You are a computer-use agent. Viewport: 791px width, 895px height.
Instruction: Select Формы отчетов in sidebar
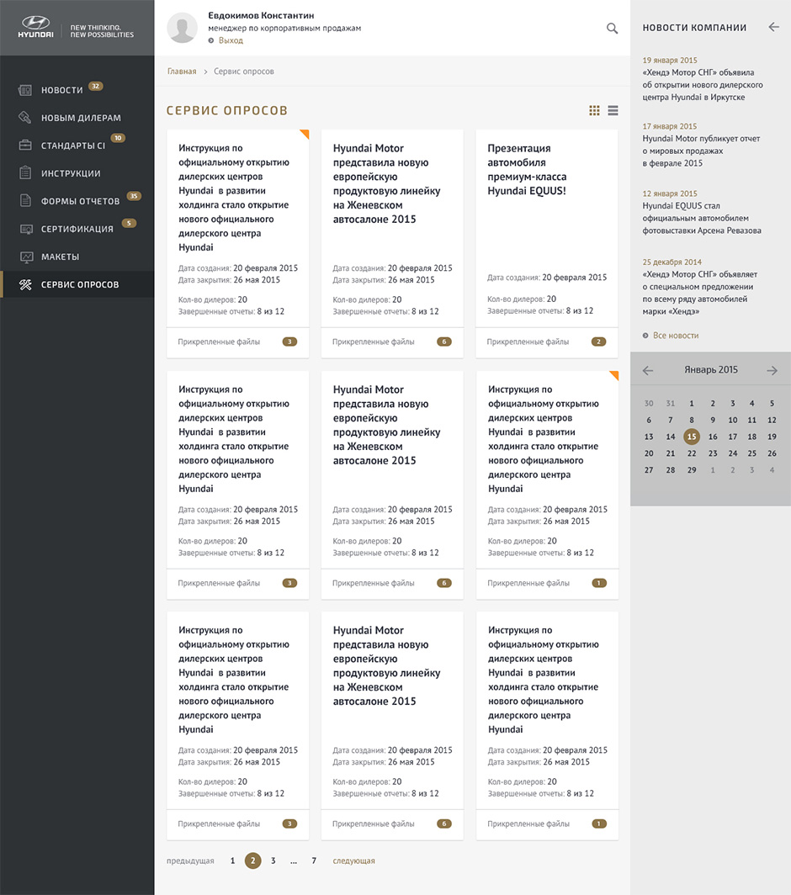point(80,201)
